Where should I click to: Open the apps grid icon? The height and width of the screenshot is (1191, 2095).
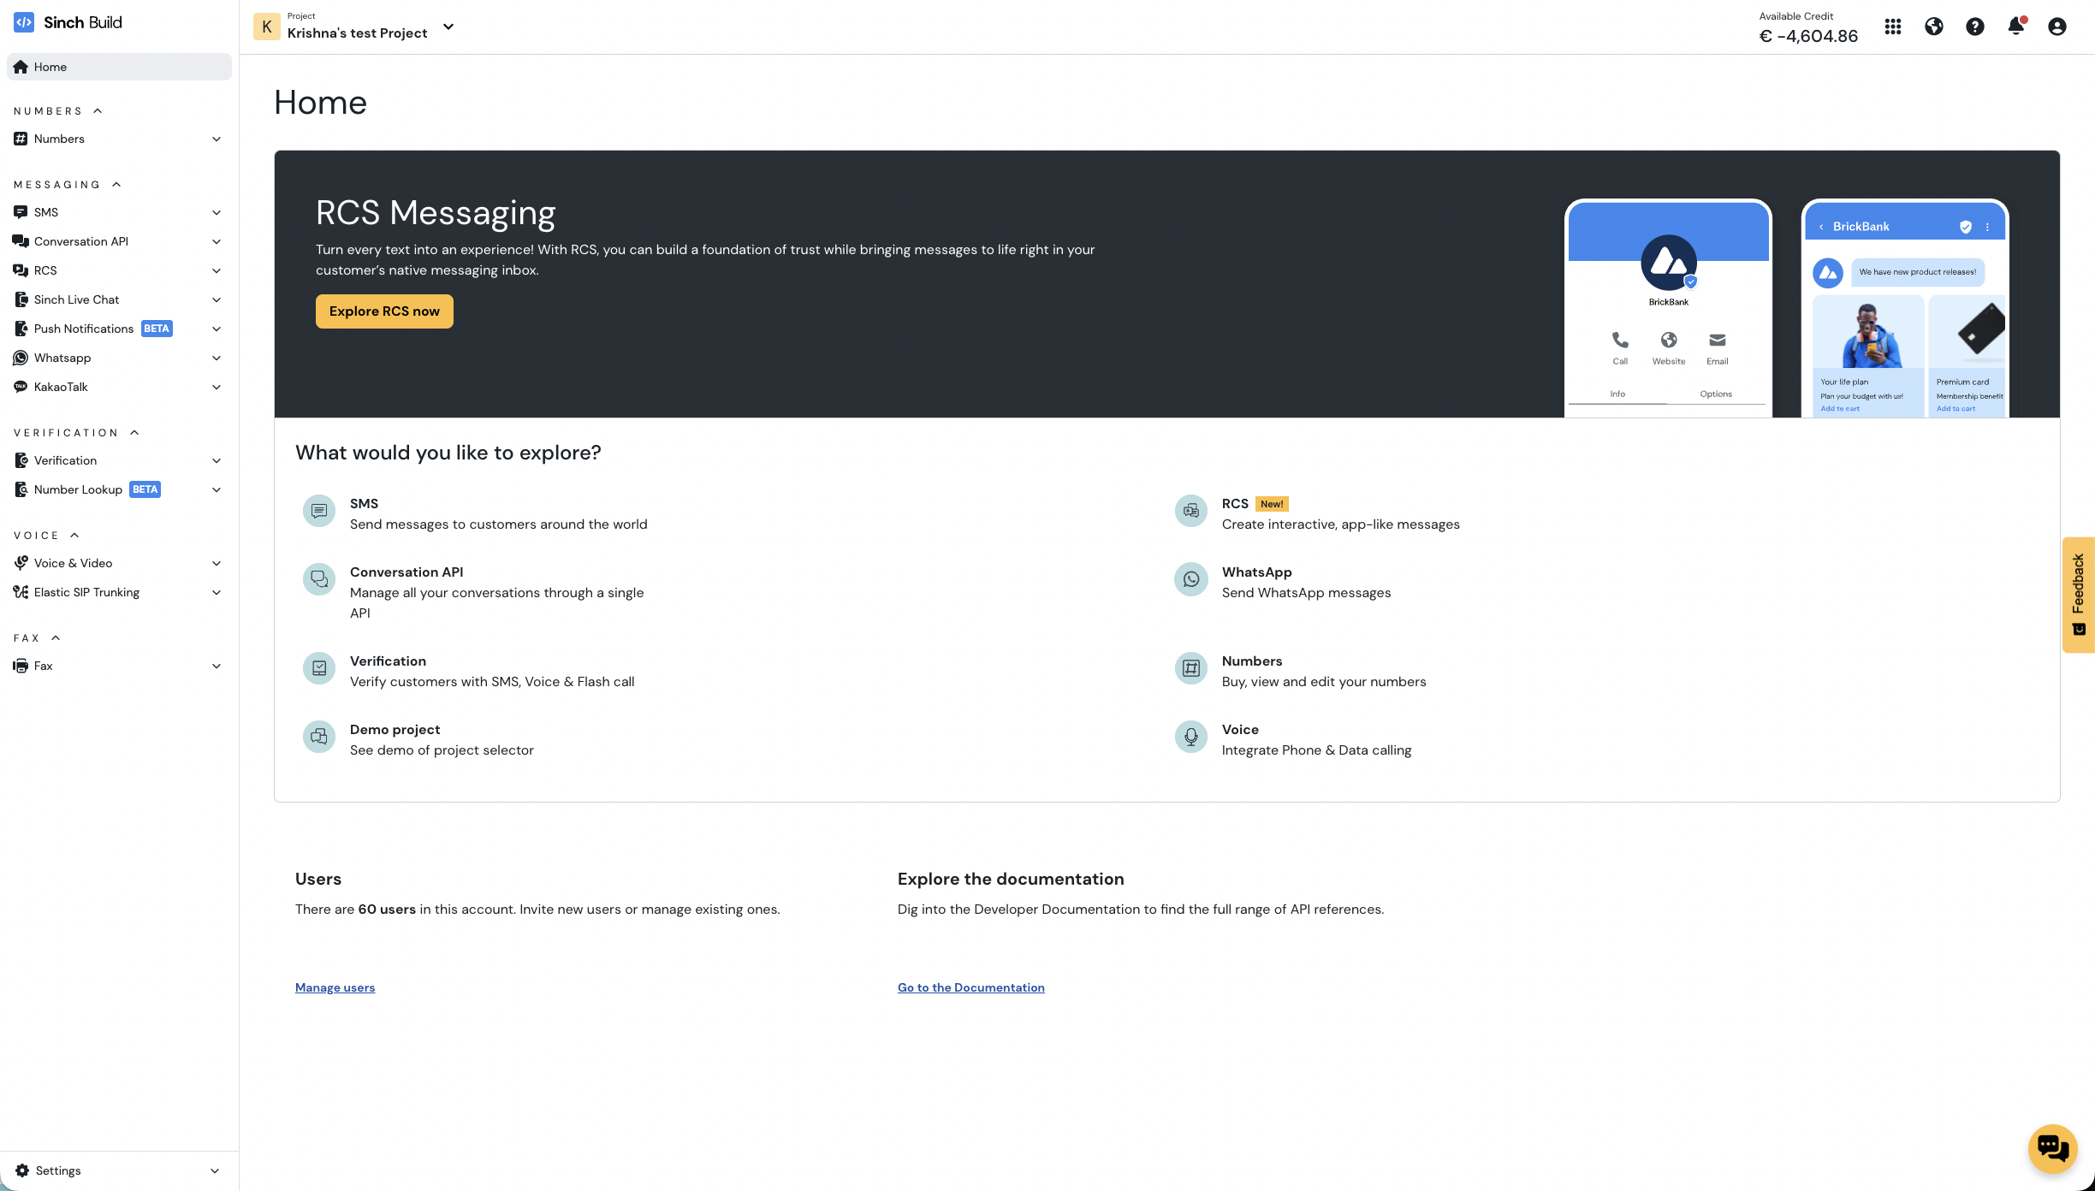[1892, 27]
